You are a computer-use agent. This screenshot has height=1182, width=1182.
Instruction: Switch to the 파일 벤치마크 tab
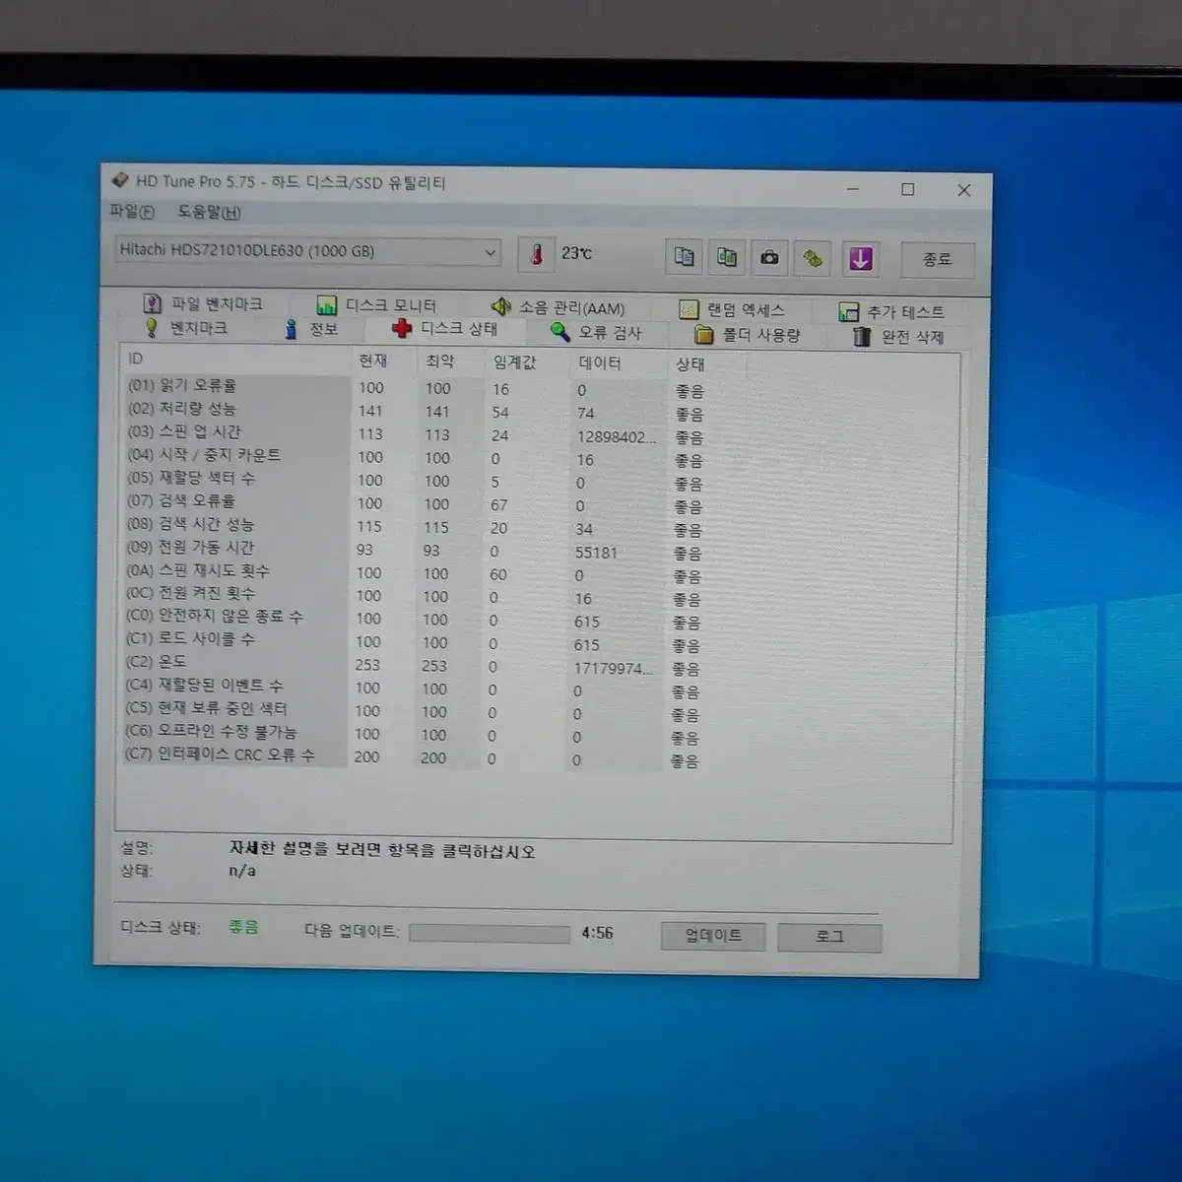(203, 303)
